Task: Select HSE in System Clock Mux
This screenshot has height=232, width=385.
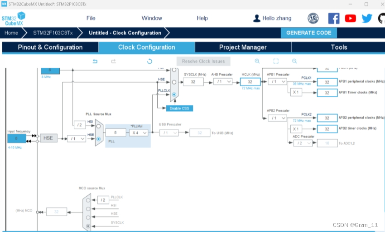Action: (174, 82)
